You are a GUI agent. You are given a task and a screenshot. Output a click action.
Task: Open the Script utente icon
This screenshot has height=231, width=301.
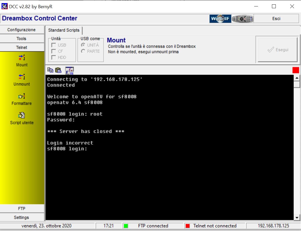click(x=22, y=115)
